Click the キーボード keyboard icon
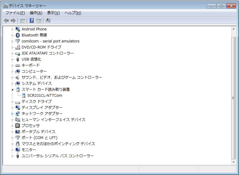 coord(18,65)
